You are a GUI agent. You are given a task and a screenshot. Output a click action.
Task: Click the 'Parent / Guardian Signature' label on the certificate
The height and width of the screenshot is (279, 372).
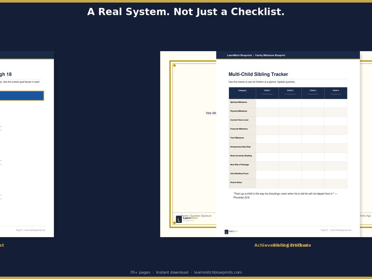[x=196, y=216]
